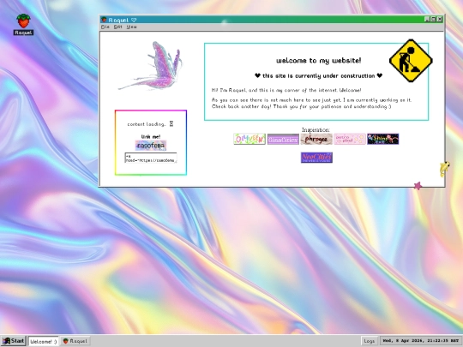Click the yellow fish sticker on the window edge
The image size is (463, 347).
tap(444, 169)
